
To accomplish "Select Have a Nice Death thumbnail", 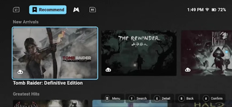I will (207, 53).
